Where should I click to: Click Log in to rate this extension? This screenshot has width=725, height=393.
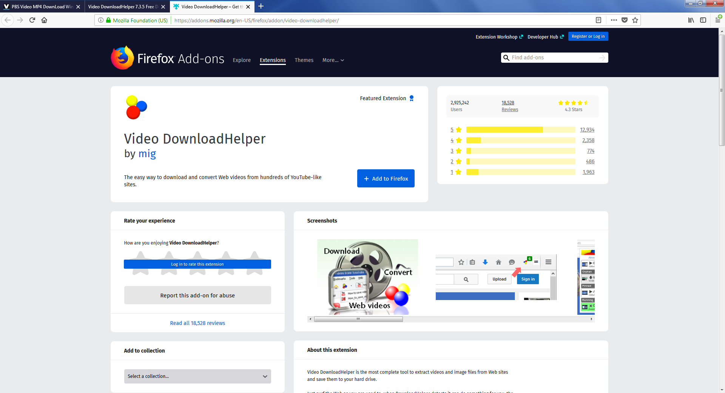tap(197, 264)
